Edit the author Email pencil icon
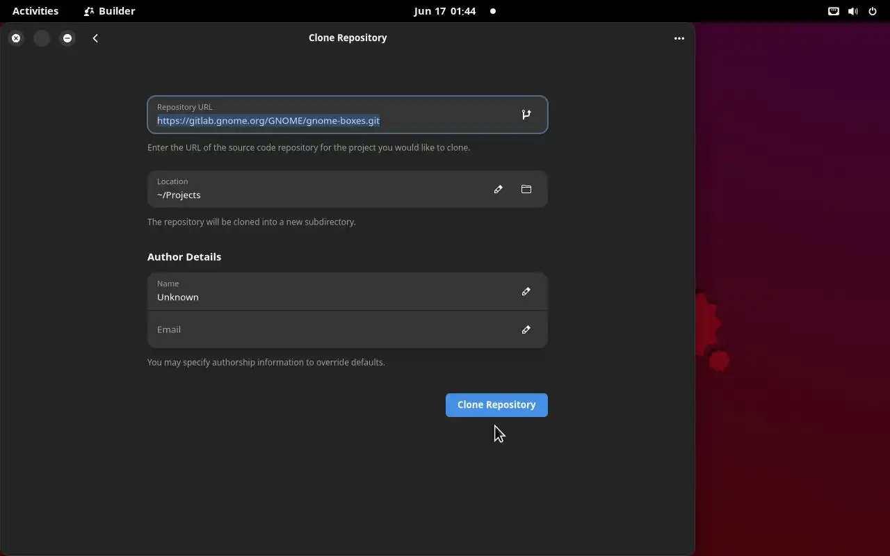 (526, 329)
